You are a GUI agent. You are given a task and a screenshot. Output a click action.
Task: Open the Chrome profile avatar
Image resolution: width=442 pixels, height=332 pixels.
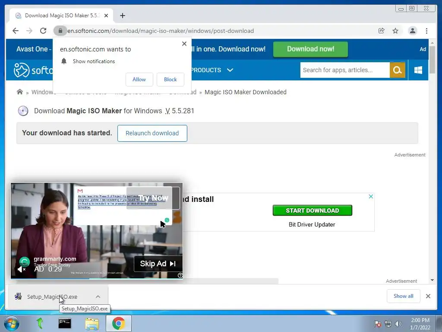point(412,31)
